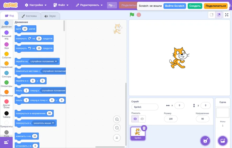The image size is (232, 148).
Task: Click the Scratch logo
Action: tap(11, 5)
